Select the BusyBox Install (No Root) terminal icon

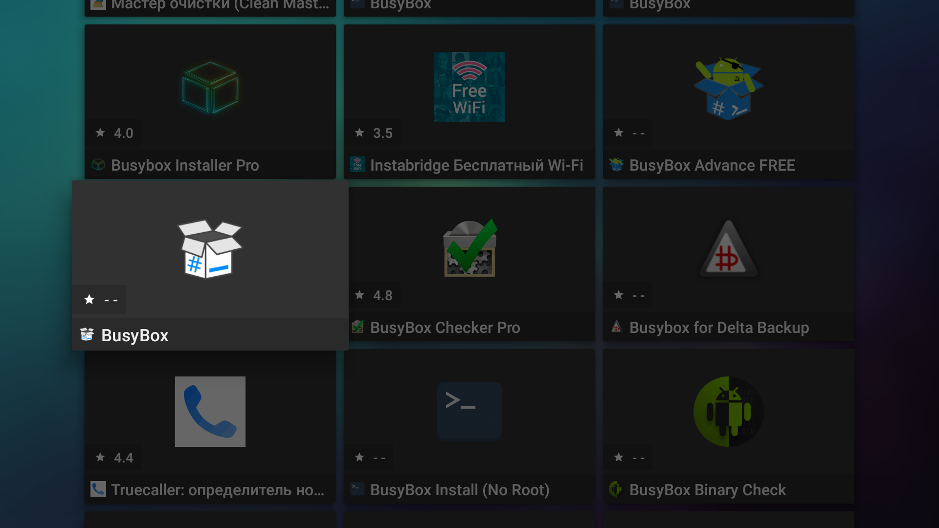click(469, 411)
